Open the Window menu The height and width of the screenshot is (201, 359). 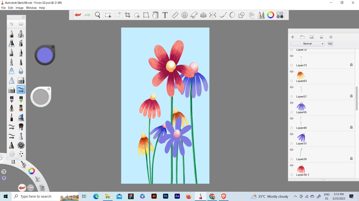pyautogui.click(x=31, y=8)
